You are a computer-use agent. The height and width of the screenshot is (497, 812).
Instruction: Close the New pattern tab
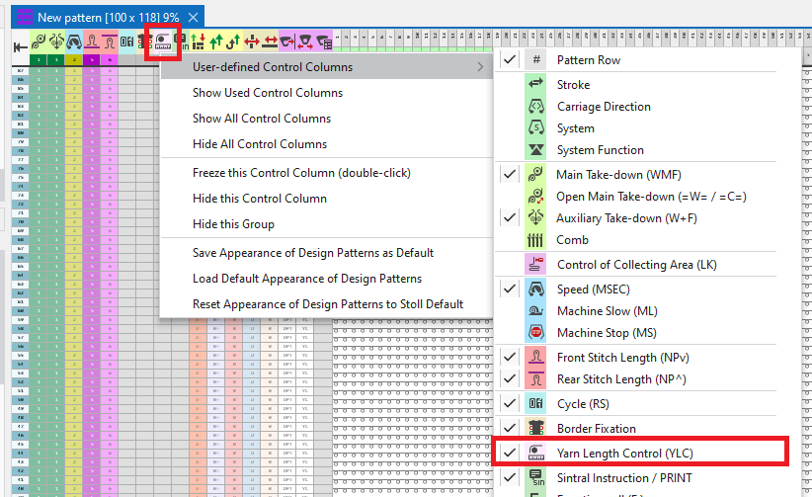tap(194, 18)
